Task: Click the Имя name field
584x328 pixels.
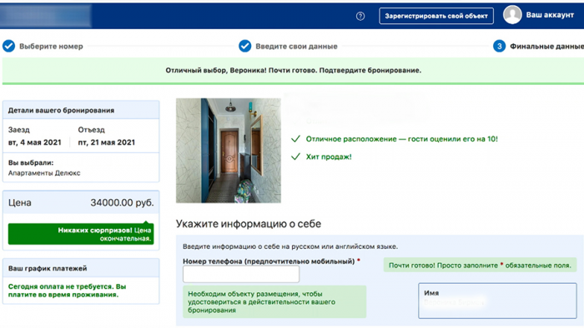Action: click(x=497, y=301)
